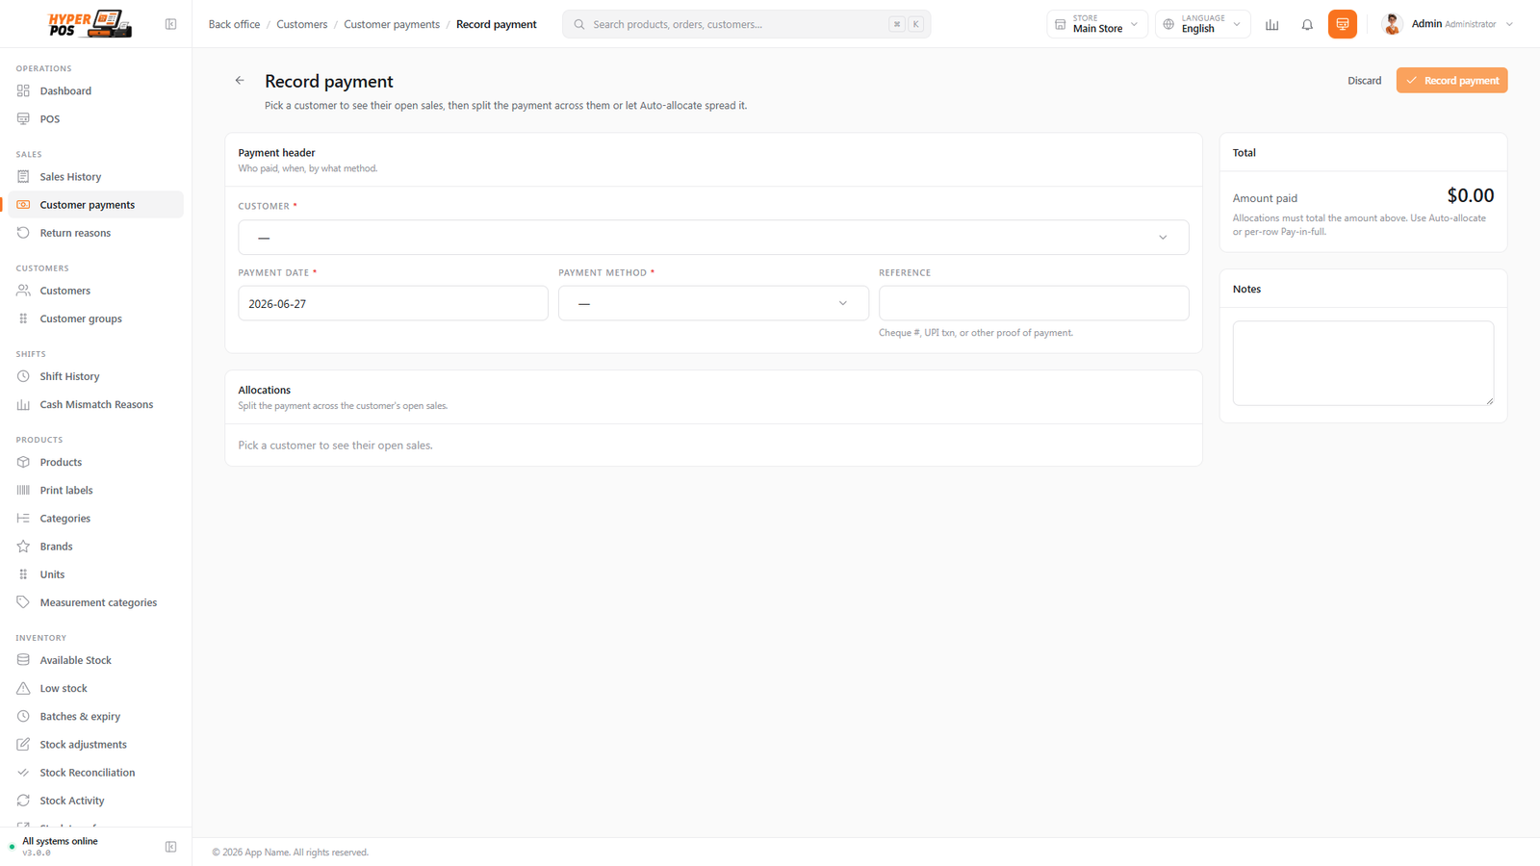Click the orange Record payment button
This screenshot has height=866, width=1540.
pyautogui.click(x=1451, y=81)
